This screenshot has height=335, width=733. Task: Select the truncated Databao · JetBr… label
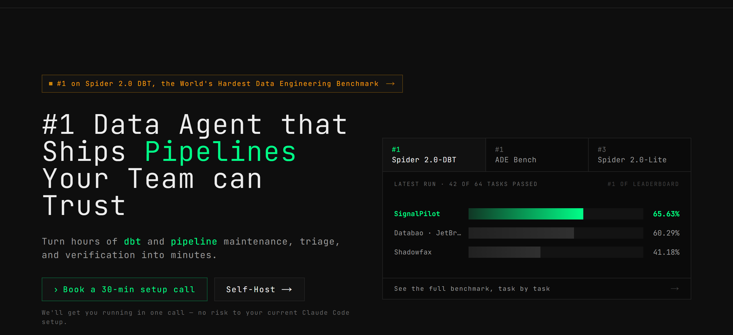coord(427,233)
